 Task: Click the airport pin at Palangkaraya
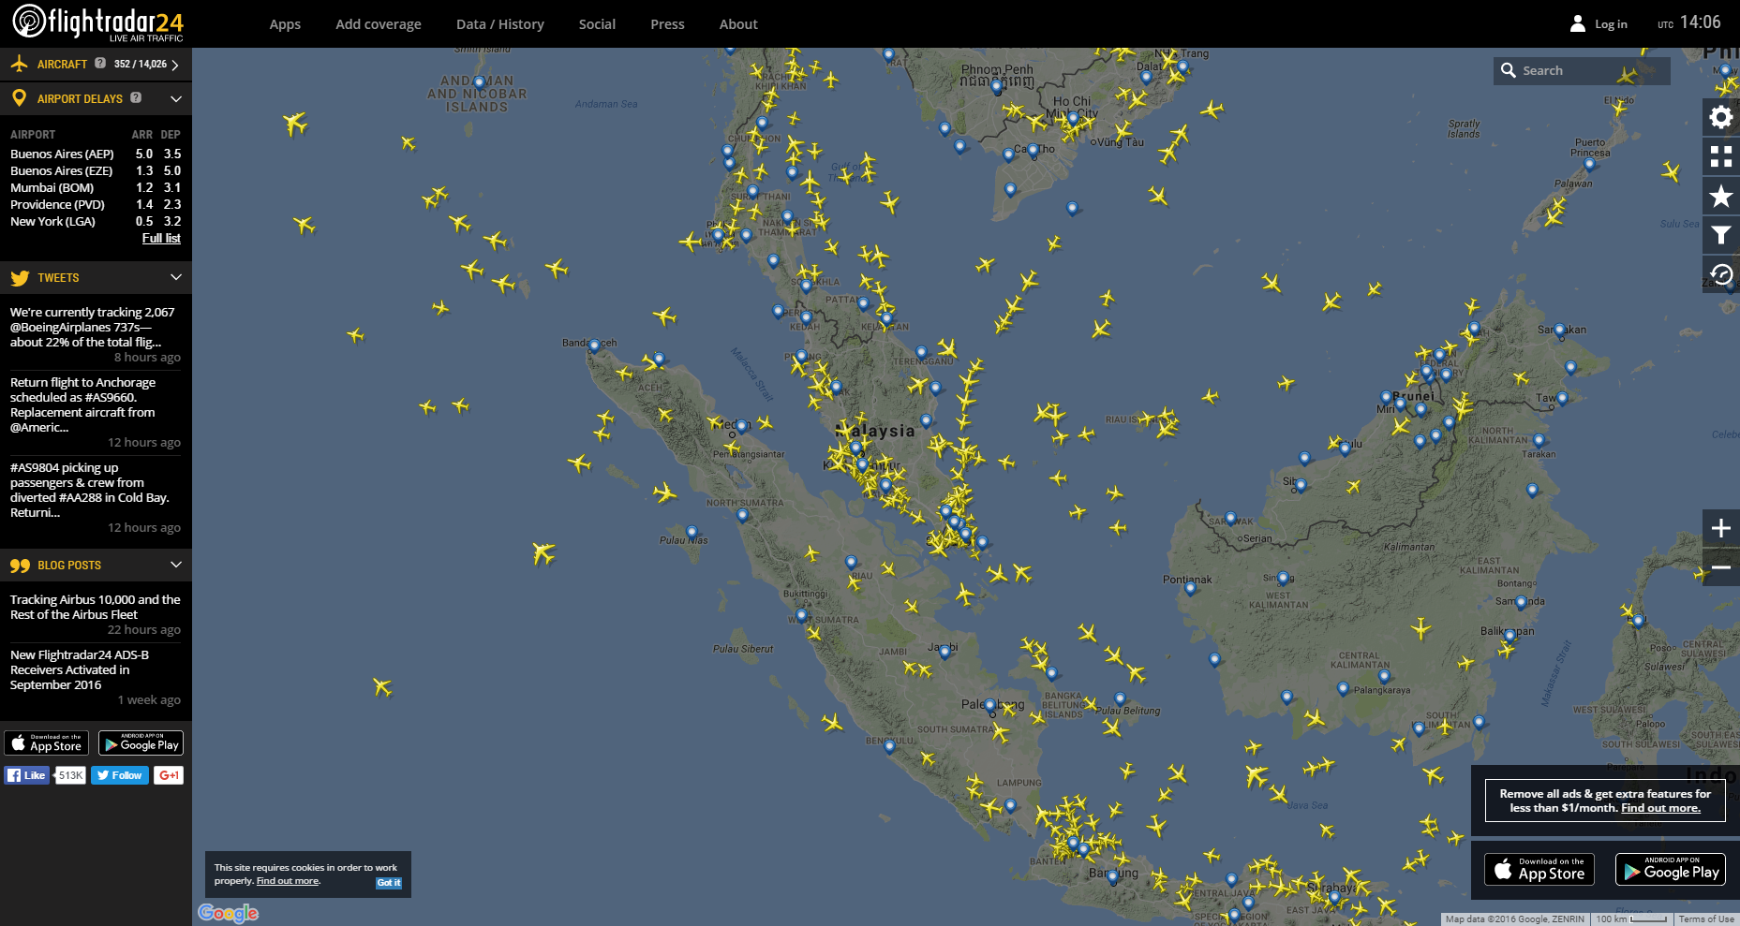1343,689
